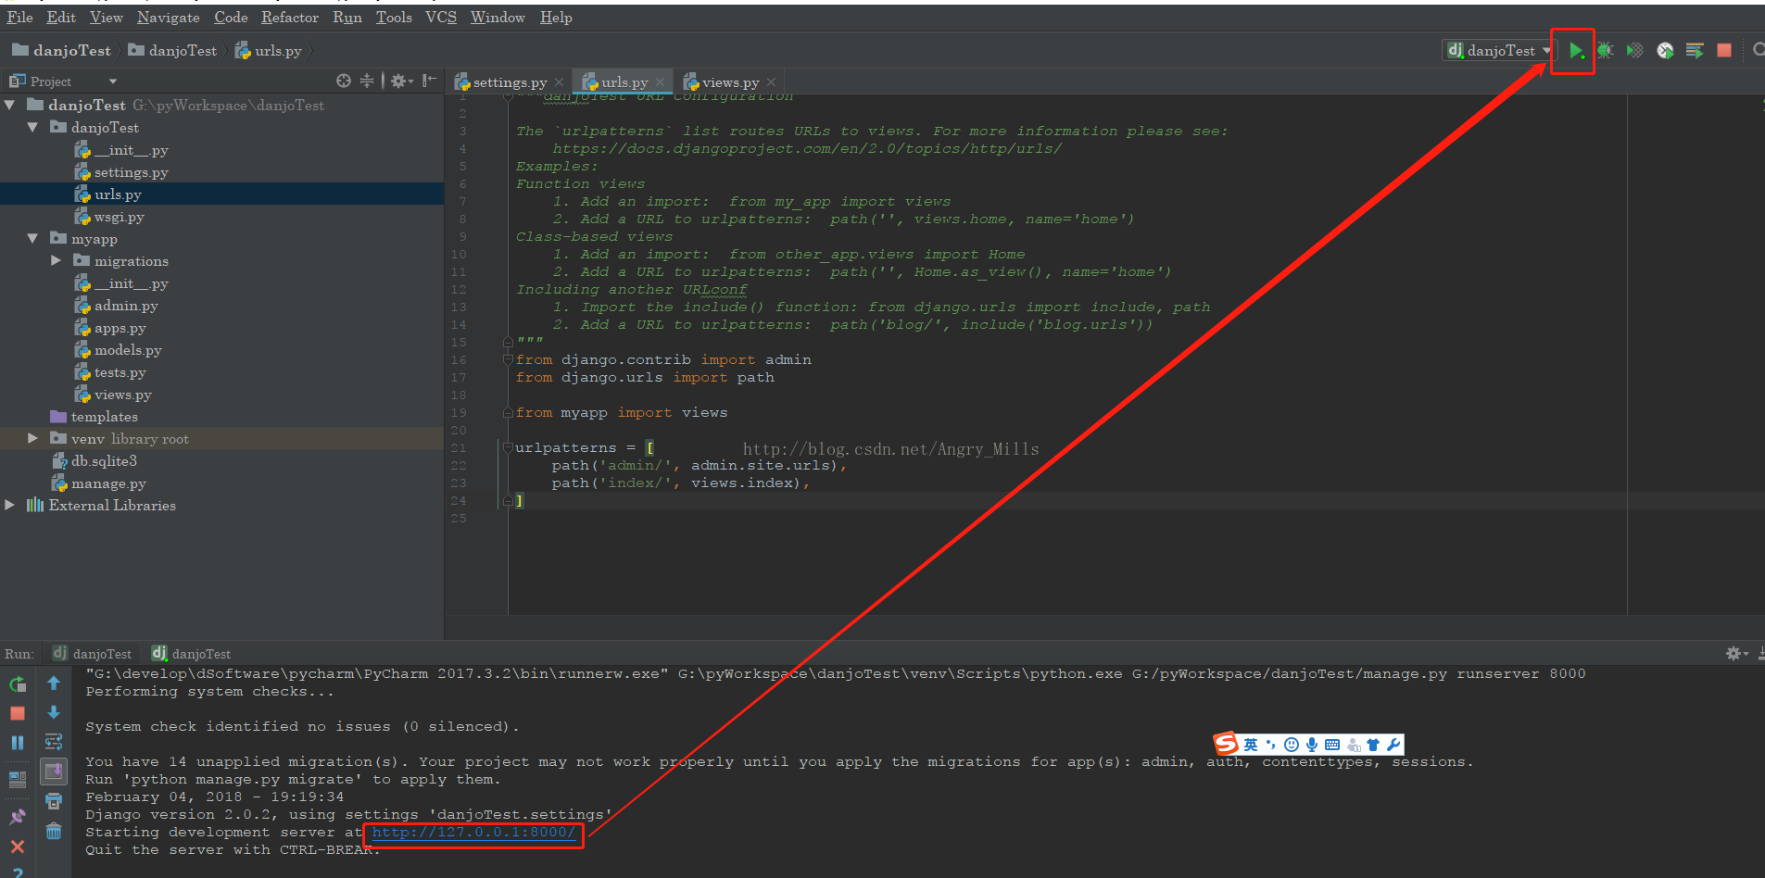The height and width of the screenshot is (878, 1765).
Task: Switch to the settings.py editor tab
Action: tap(509, 82)
